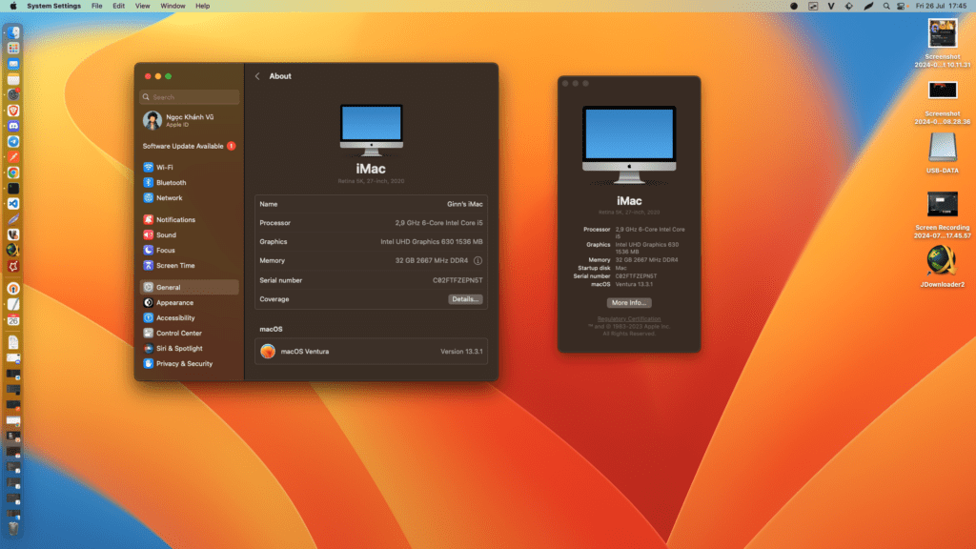Select the Screen Recording file on desktop
Viewport: 976px width, 549px height.
pyautogui.click(x=943, y=214)
